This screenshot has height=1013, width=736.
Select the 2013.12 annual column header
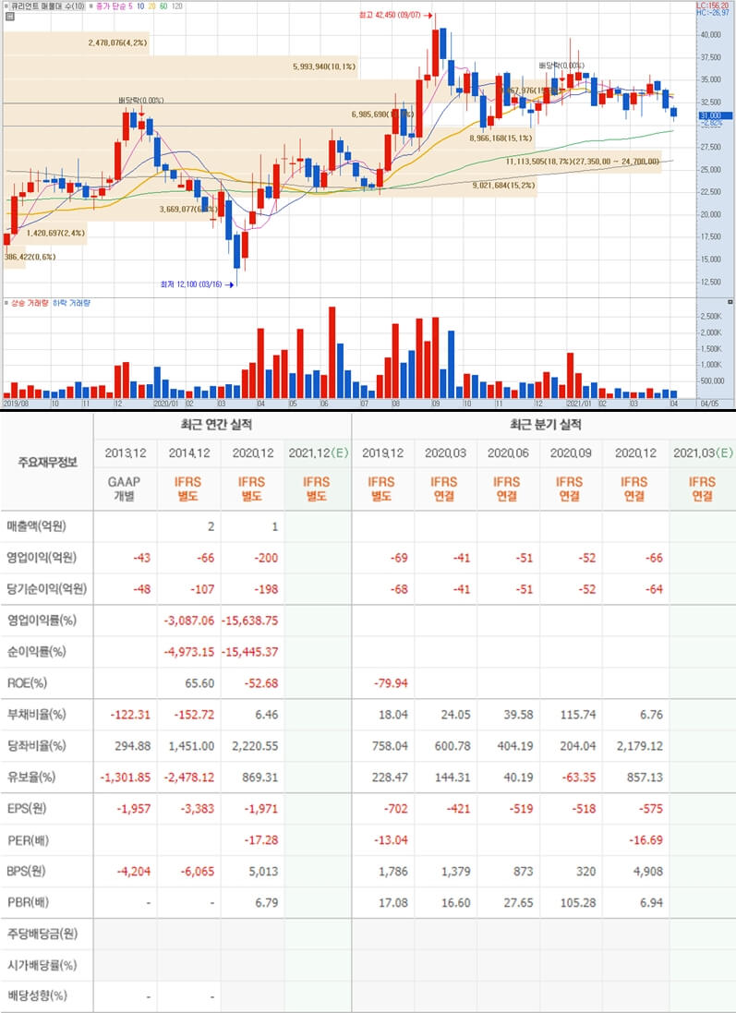[125, 452]
